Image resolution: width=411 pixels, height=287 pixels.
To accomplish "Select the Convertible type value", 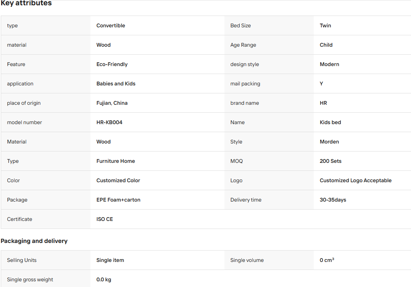I will (111, 25).
